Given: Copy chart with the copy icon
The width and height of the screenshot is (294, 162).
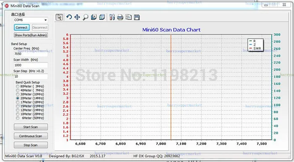Looking at the screenshot, I should point(129,17).
